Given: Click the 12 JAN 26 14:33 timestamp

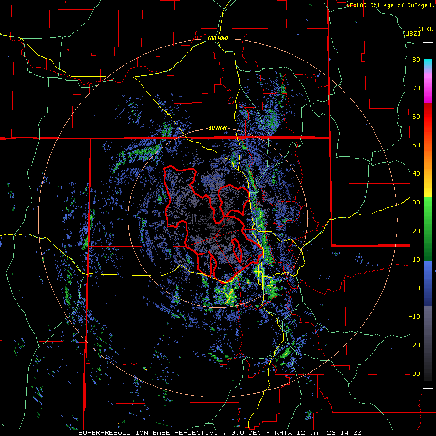Looking at the screenshot, I should 330,433.
